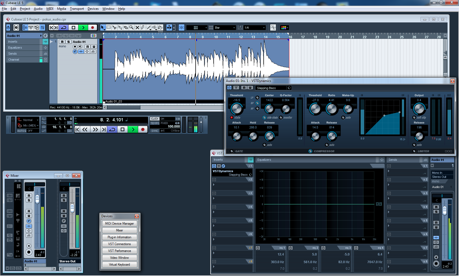Click the tempo value 100.000 field
Image resolution: width=459 pixels, height=276 pixels.
click(x=174, y=127)
